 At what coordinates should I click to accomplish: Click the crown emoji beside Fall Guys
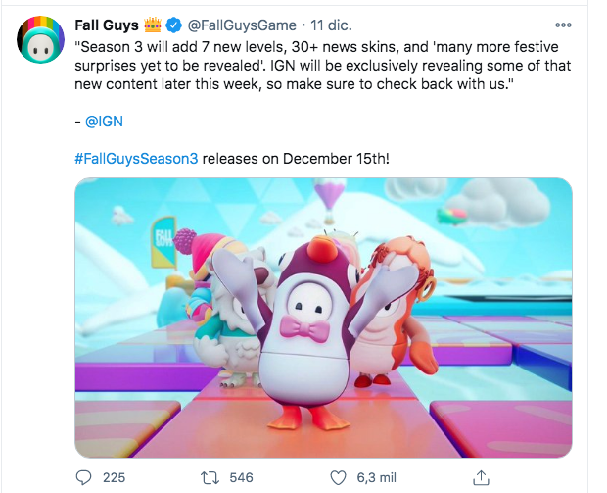pyautogui.click(x=153, y=25)
